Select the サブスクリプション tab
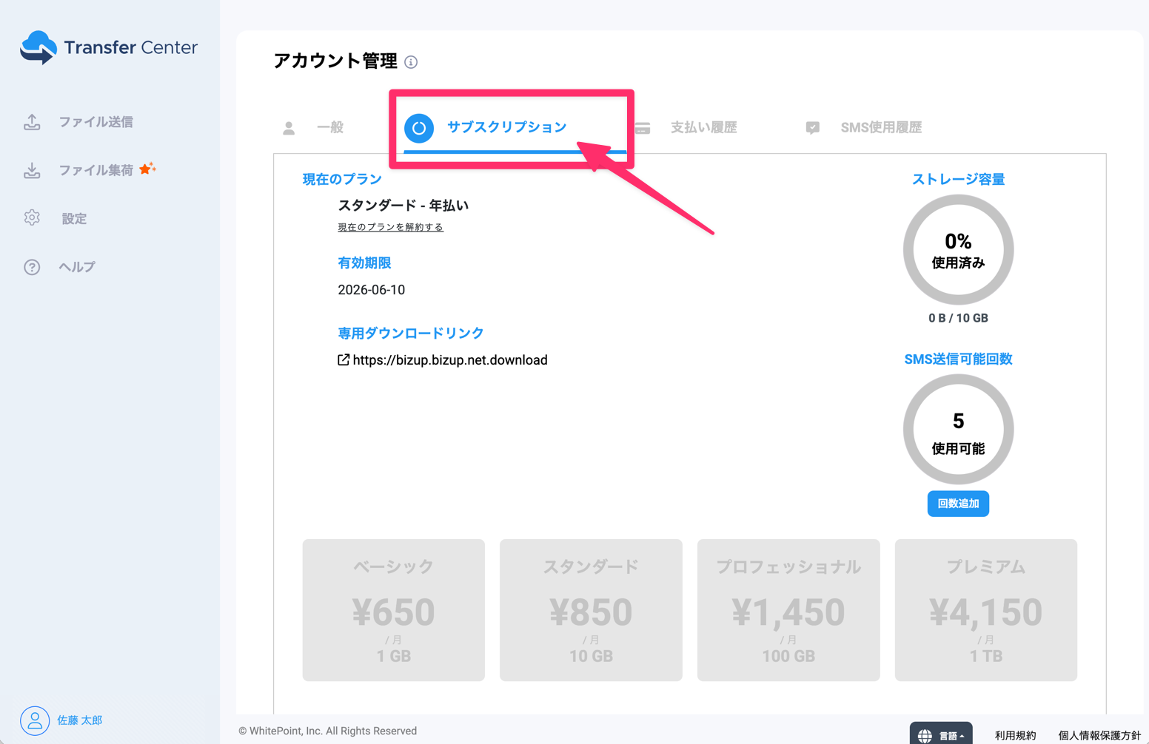 coord(506,127)
